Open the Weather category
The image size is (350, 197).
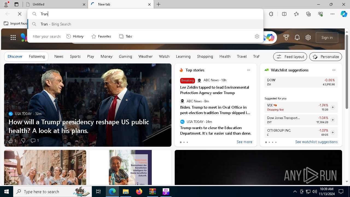(145, 56)
